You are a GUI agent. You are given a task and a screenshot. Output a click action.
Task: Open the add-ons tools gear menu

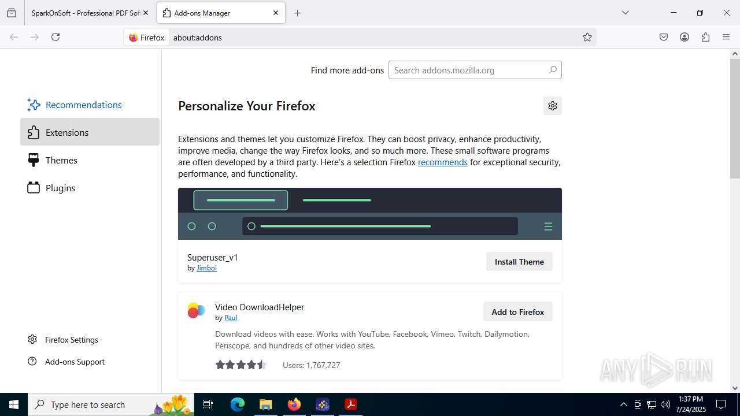553,106
